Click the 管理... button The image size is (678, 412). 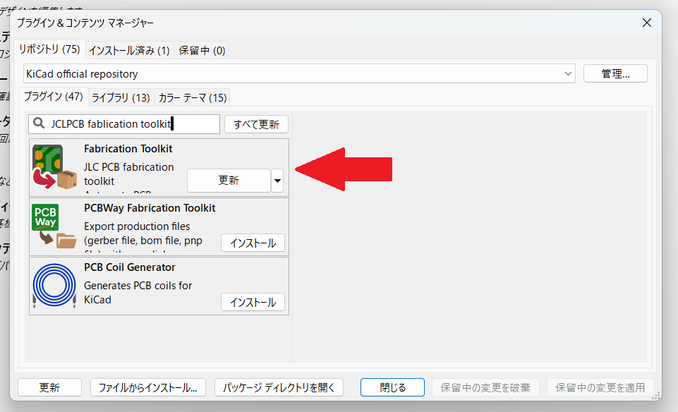615,73
